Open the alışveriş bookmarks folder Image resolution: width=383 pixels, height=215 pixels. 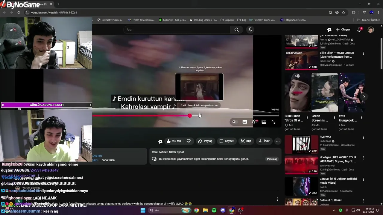pyautogui.click(x=227, y=20)
